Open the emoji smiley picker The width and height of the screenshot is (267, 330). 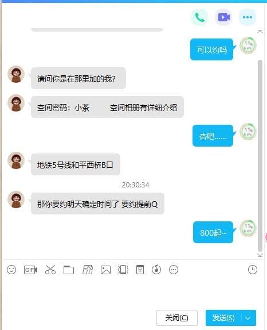(x=11, y=270)
